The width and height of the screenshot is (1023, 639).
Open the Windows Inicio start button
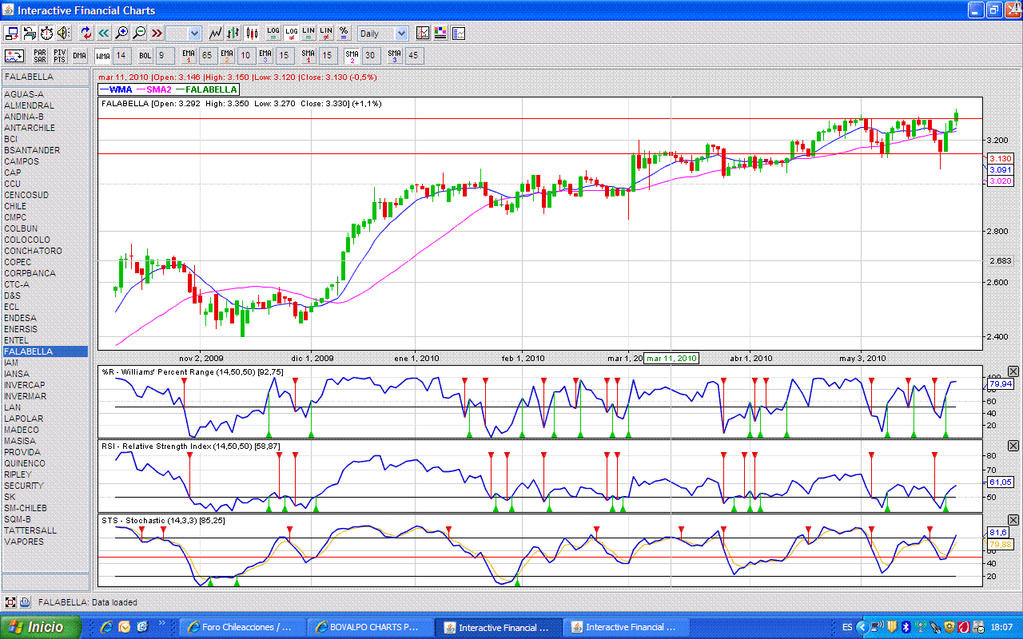click(41, 627)
